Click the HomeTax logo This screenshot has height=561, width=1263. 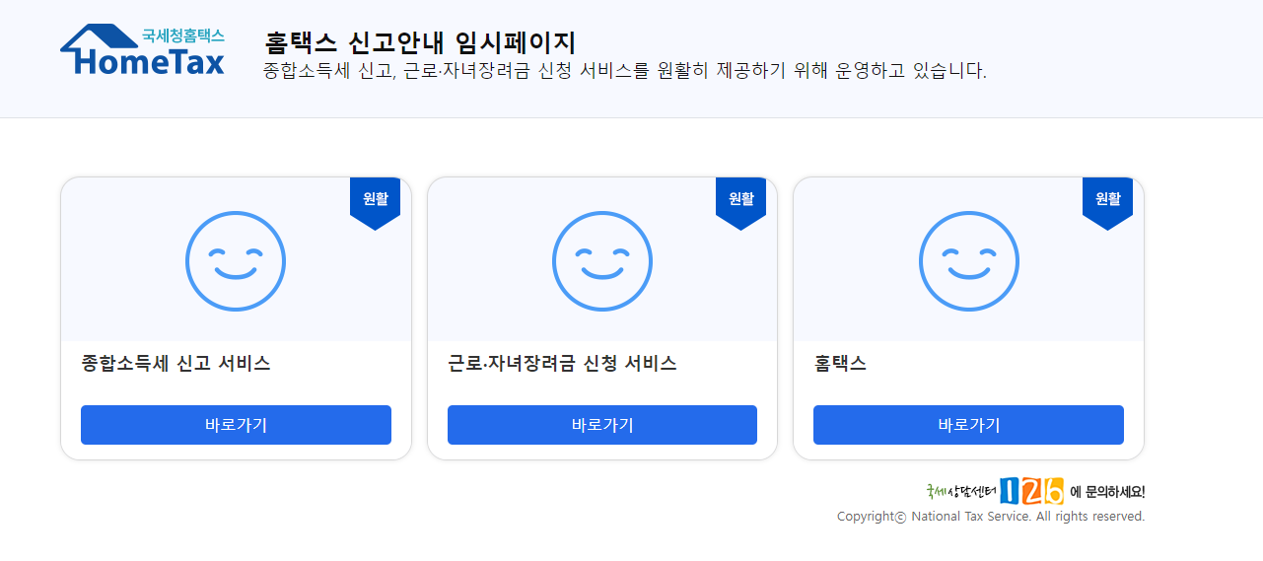click(143, 50)
